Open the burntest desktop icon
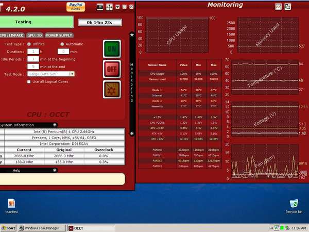The width and height of the screenshot is (309, 232). click(12, 206)
